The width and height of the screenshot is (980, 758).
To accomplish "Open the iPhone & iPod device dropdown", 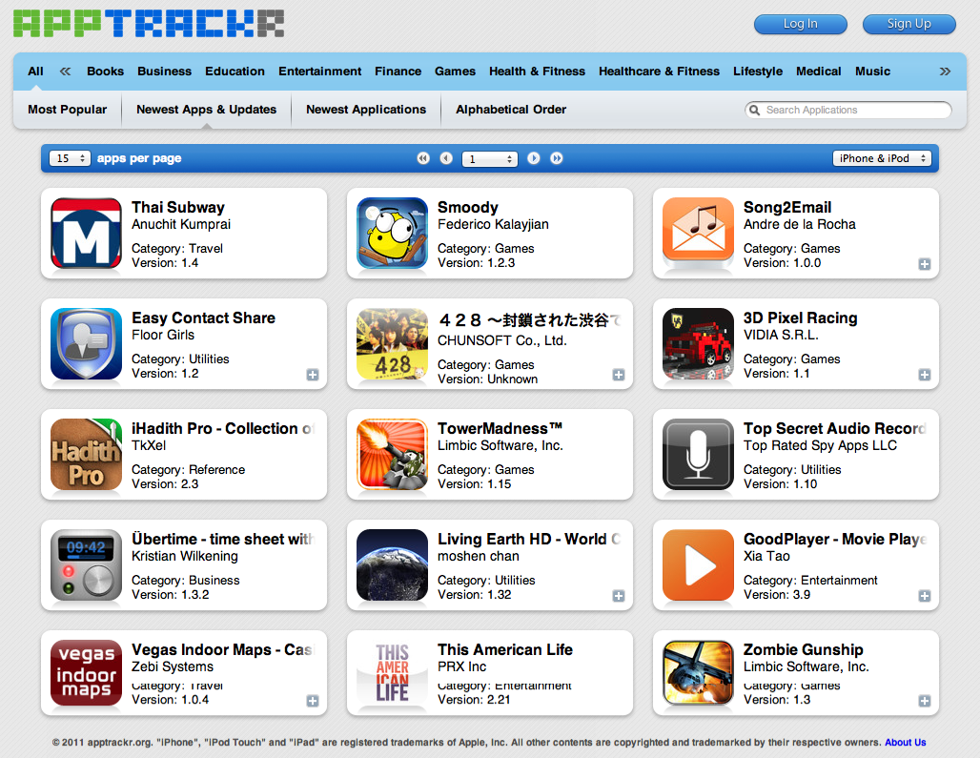I will (x=882, y=158).
